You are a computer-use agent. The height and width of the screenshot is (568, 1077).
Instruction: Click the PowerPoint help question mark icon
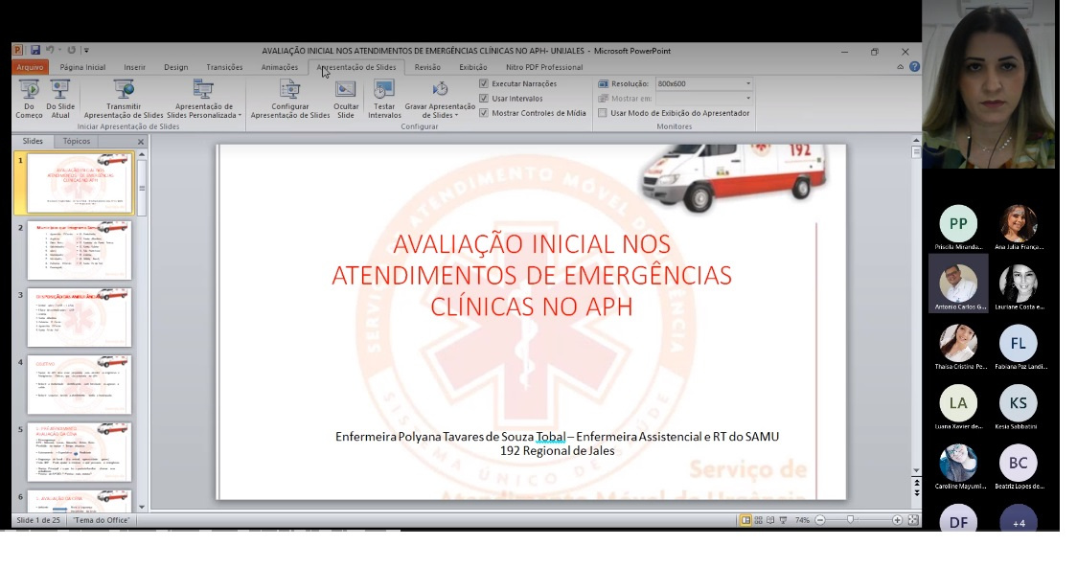(x=914, y=67)
